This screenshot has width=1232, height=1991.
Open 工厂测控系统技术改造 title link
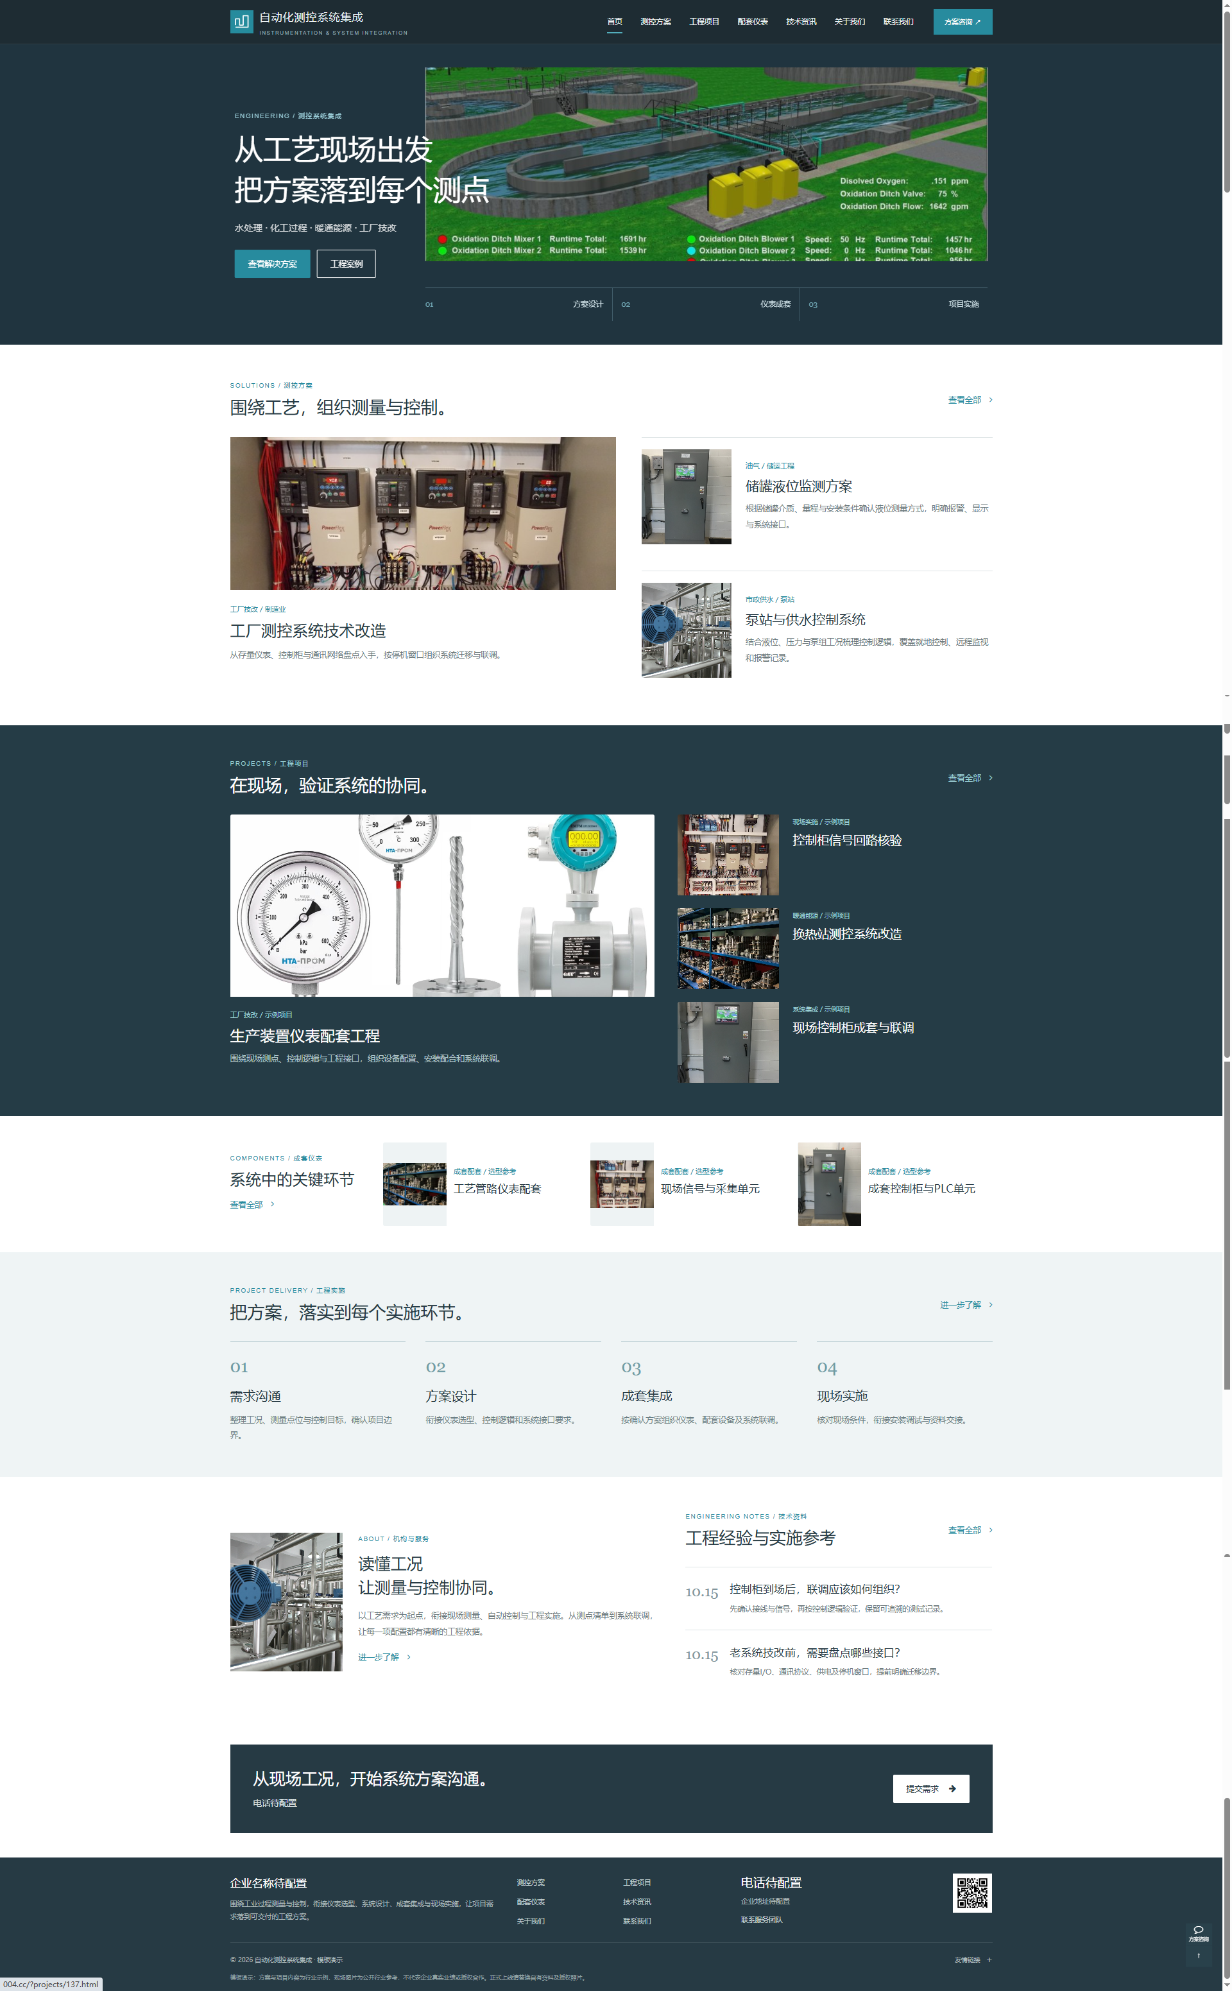tap(308, 631)
